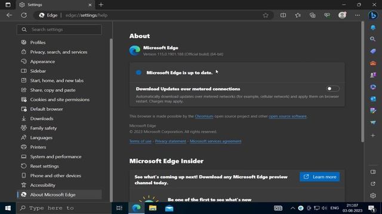Image resolution: width=382 pixels, height=214 pixels.
Task: Open Mail app from the taskbar
Action: 169,208
